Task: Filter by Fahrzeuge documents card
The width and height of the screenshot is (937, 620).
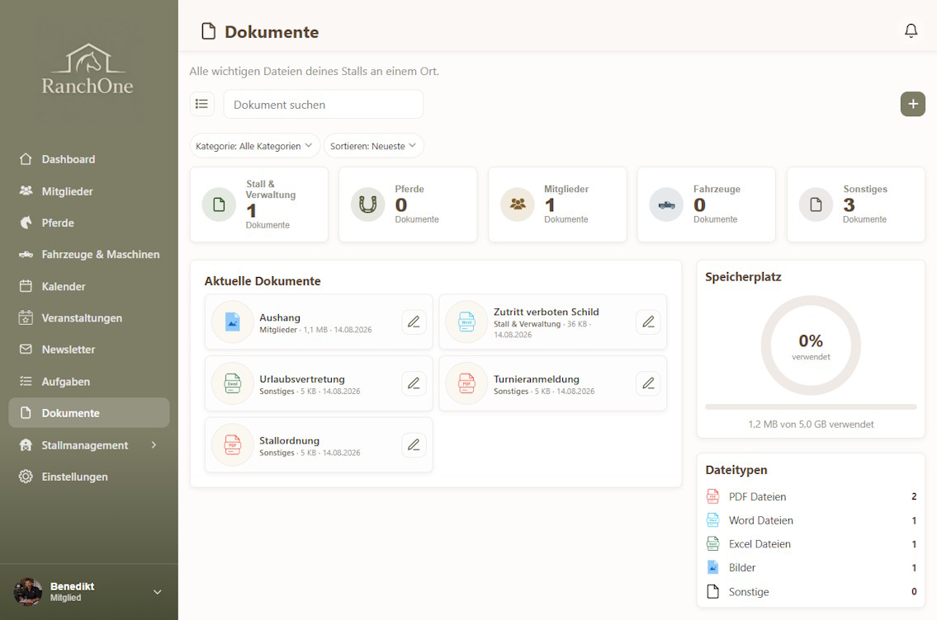Action: click(707, 204)
